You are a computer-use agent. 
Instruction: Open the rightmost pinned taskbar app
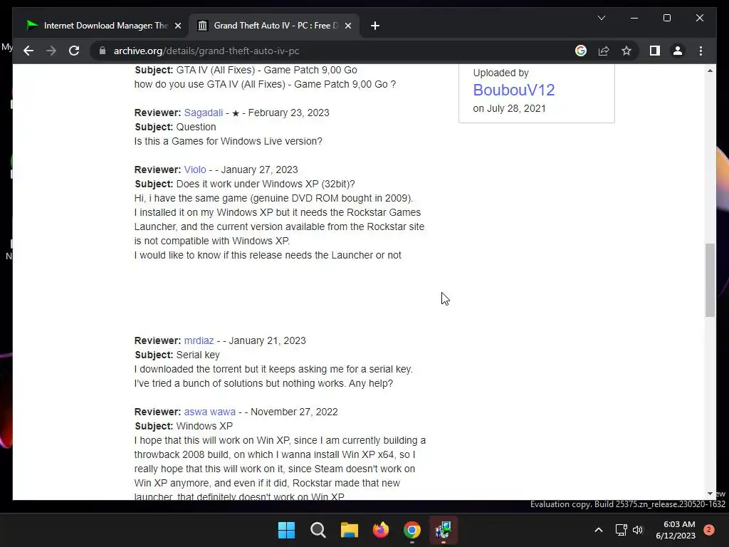coord(444,530)
